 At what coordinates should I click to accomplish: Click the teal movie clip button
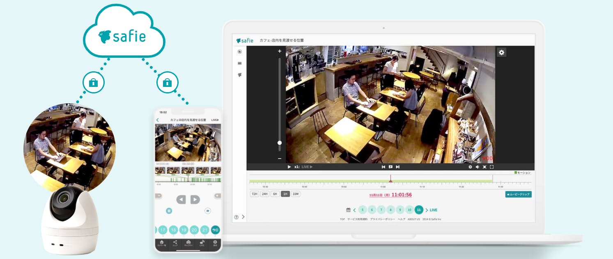(x=519, y=194)
